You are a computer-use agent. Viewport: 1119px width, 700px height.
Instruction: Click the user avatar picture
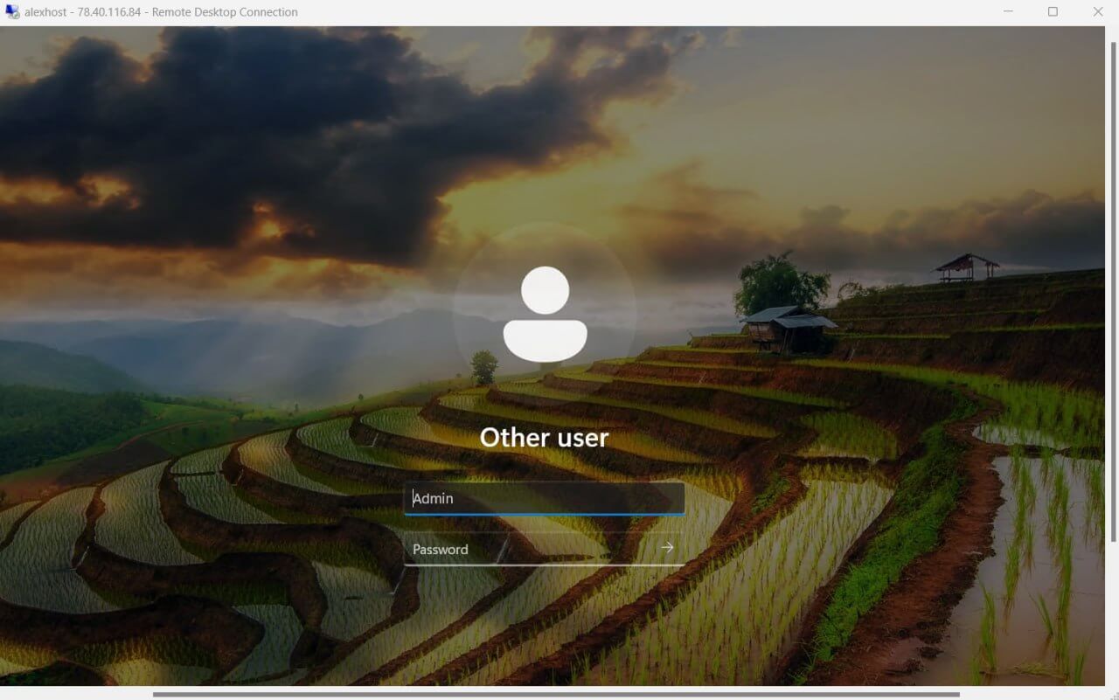point(545,314)
